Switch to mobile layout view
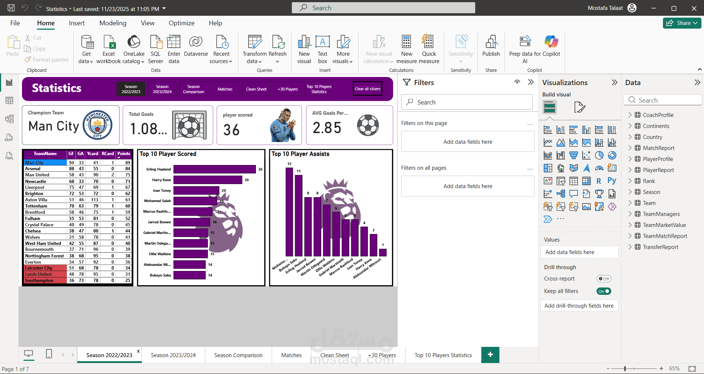This screenshot has width=704, height=374. click(x=49, y=354)
